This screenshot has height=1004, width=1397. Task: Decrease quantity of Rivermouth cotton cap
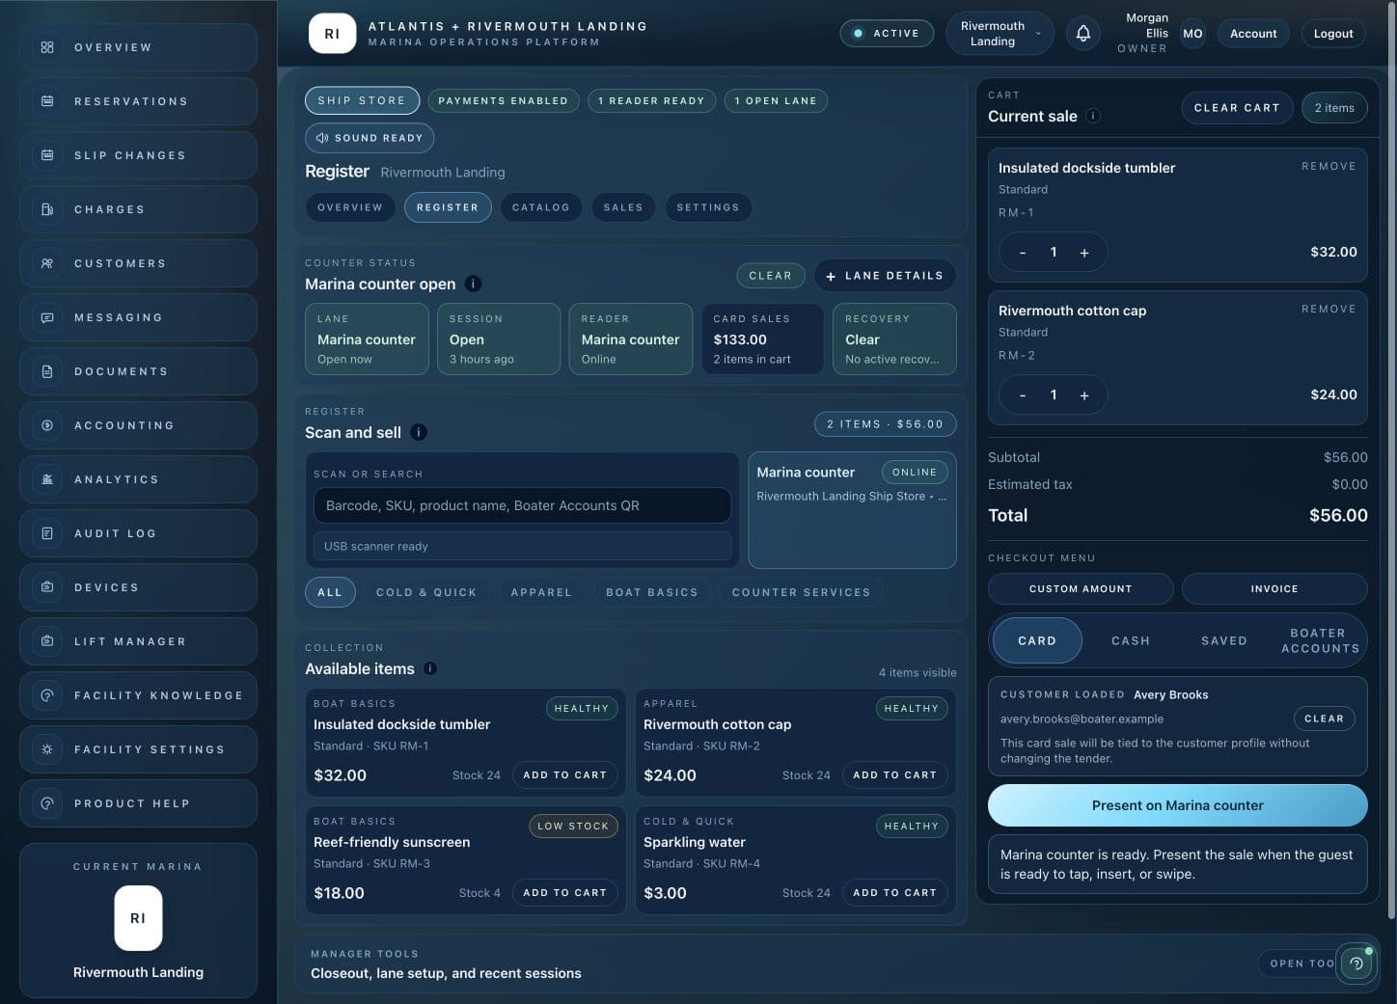(x=1023, y=395)
